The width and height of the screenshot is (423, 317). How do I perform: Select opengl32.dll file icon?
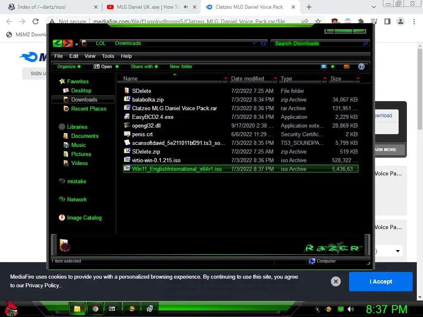coord(127,125)
